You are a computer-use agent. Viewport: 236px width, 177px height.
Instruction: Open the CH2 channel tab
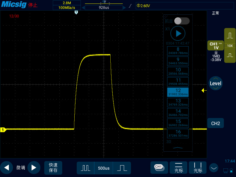point(215,123)
